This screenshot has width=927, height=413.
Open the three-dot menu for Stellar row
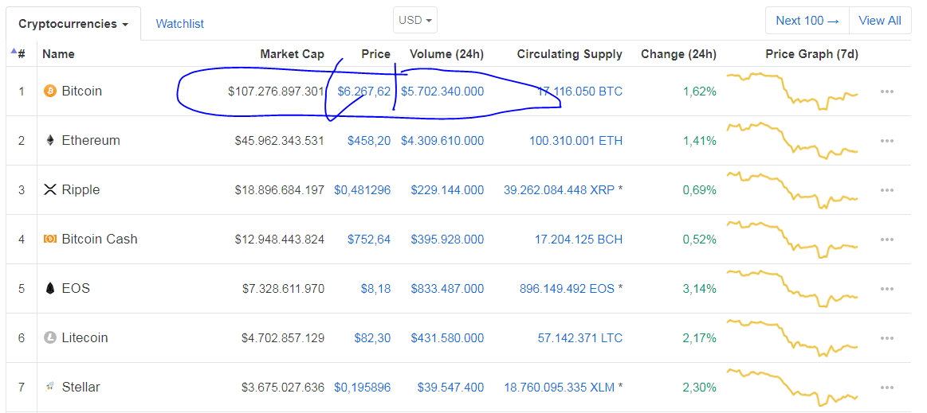(887, 388)
